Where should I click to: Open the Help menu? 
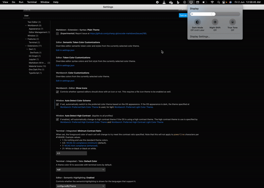56,2
